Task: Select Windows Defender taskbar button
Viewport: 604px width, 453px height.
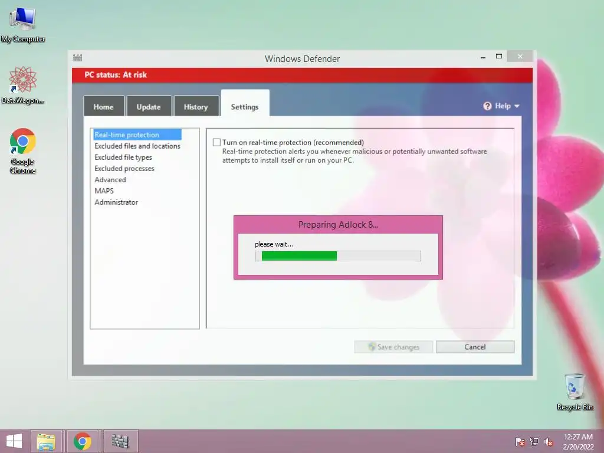Action: [x=120, y=441]
